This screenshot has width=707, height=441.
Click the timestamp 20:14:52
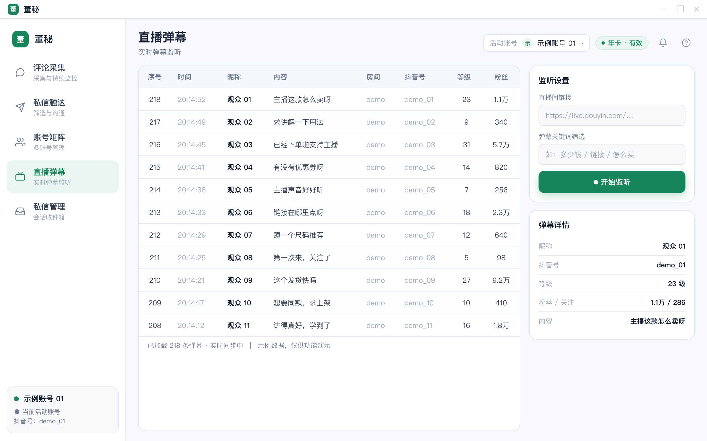tap(192, 100)
